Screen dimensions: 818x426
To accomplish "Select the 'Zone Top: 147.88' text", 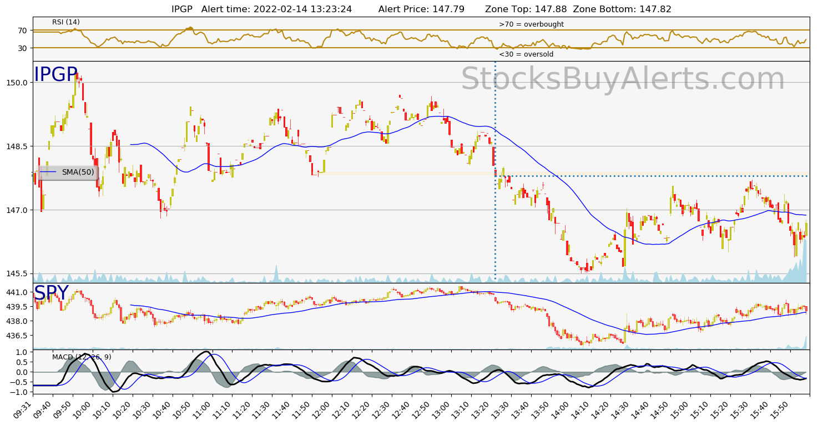I will click(x=526, y=9).
